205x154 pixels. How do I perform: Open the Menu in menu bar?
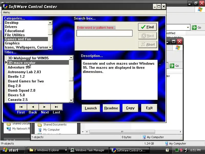pos(6,12)
